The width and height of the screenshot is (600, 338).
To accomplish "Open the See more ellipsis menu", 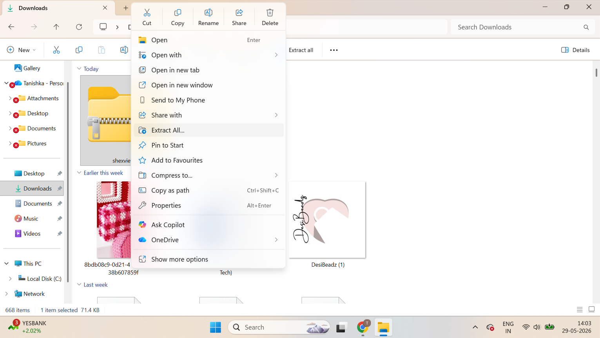I will pyautogui.click(x=334, y=50).
